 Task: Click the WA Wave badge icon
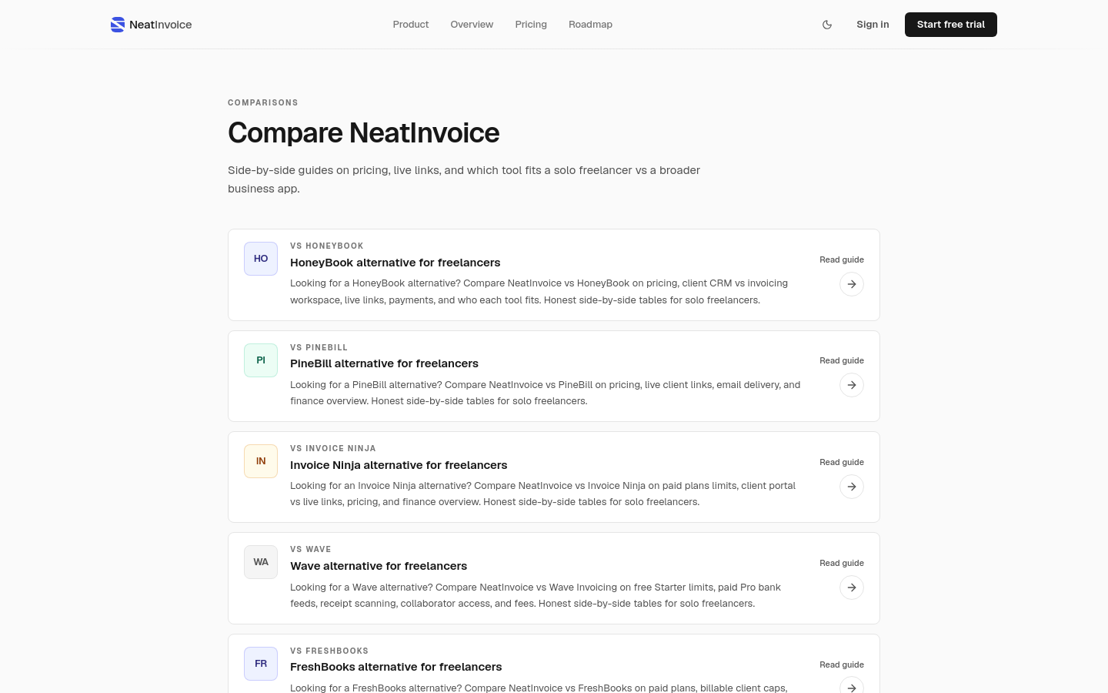[261, 562]
